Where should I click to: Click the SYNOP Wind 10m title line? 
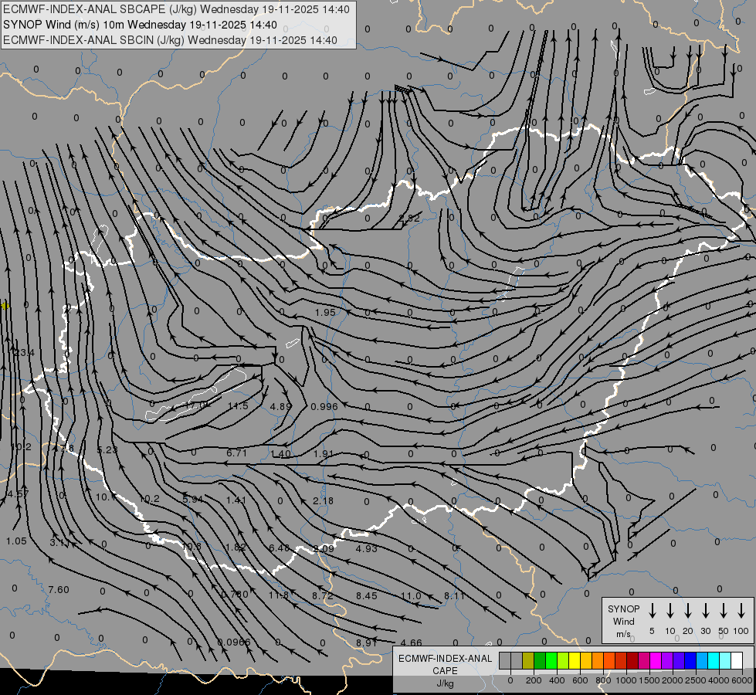click(140, 25)
